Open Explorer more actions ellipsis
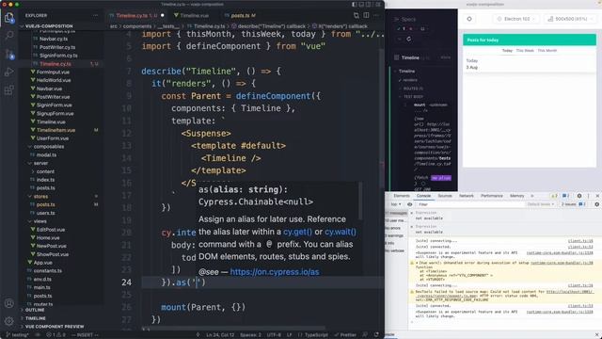602x339 pixels. tap(95, 15)
